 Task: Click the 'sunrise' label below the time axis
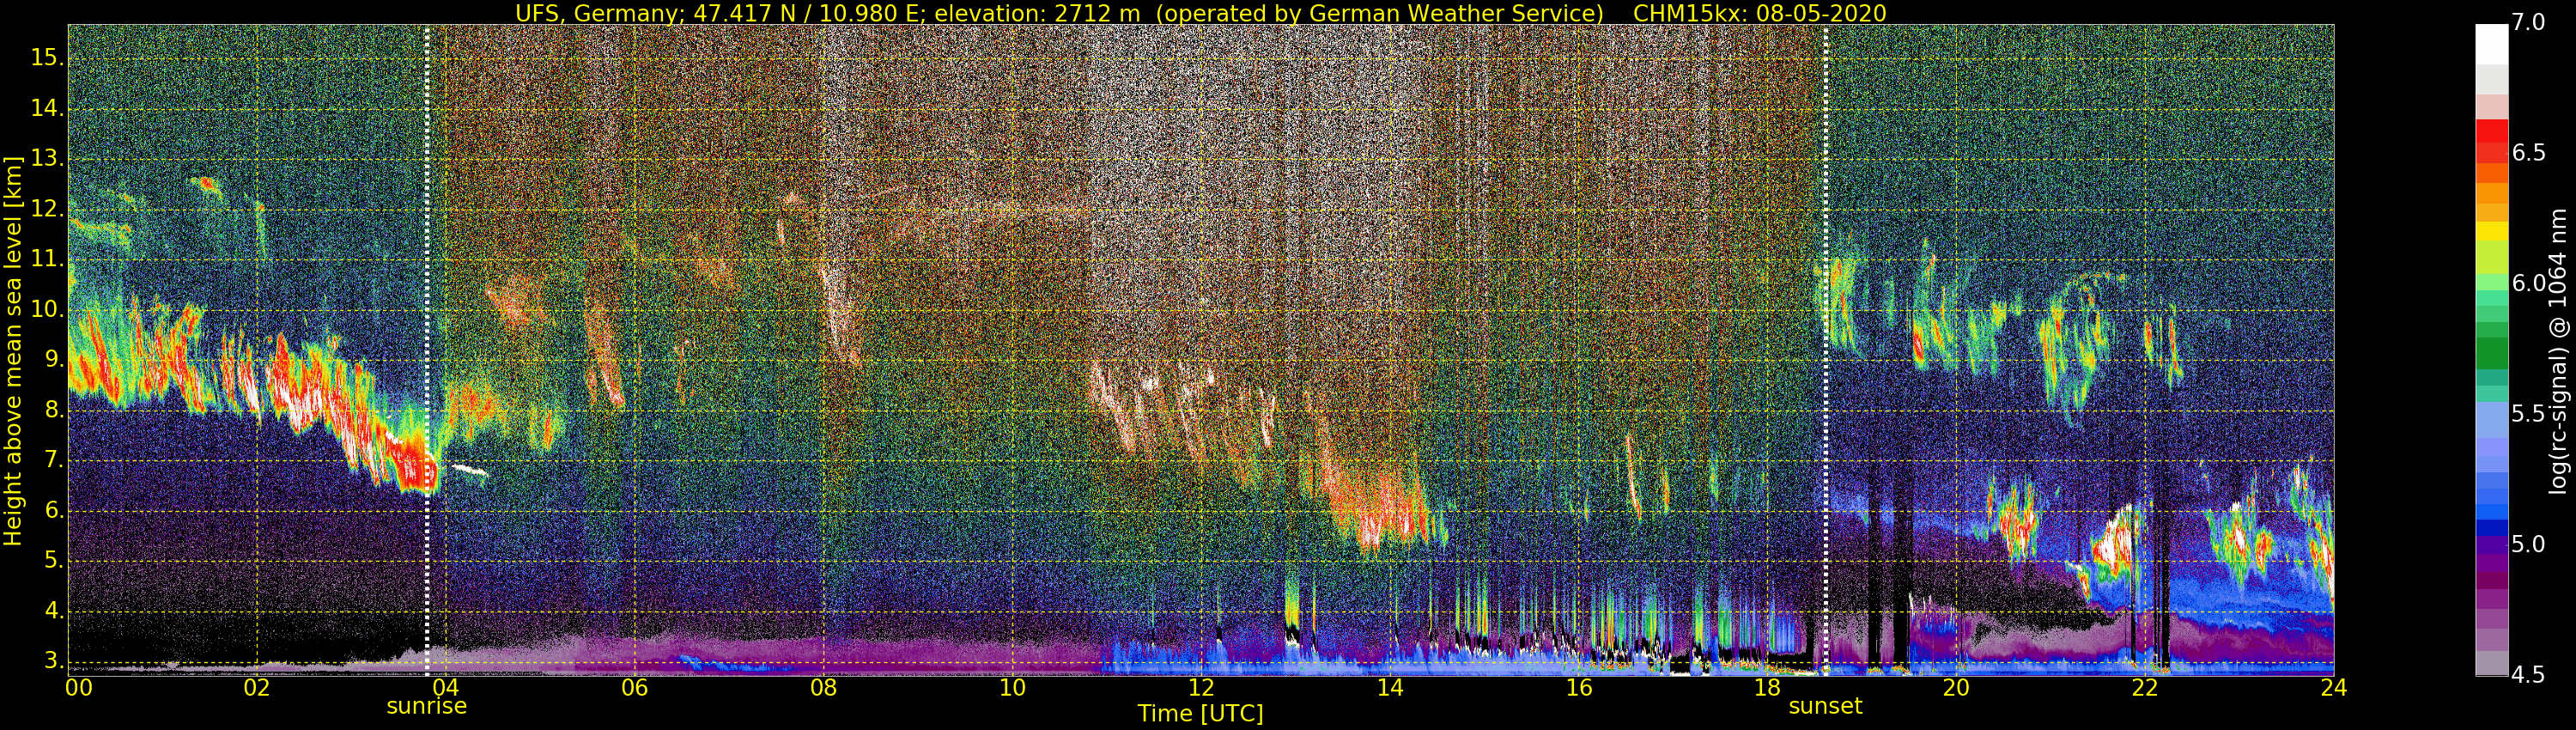[x=427, y=706]
